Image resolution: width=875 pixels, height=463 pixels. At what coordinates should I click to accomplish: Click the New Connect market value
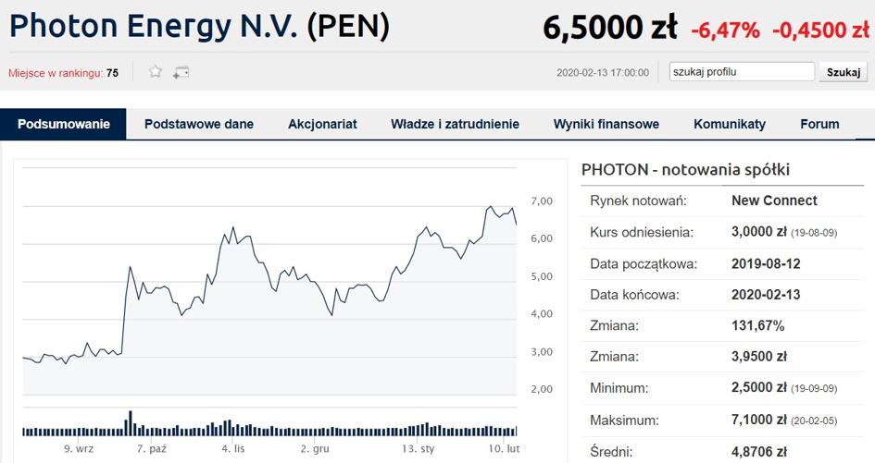(774, 201)
